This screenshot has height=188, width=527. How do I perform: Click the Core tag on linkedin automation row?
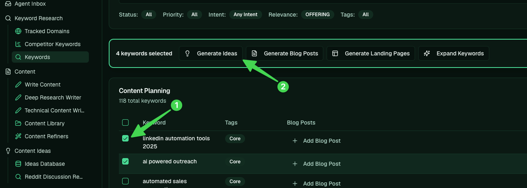coord(235,139)
